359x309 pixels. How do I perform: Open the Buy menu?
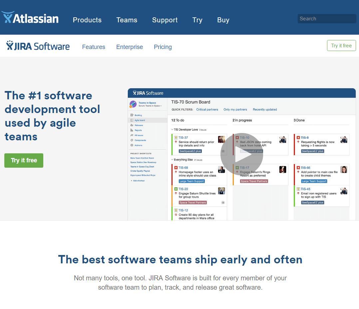223,20
